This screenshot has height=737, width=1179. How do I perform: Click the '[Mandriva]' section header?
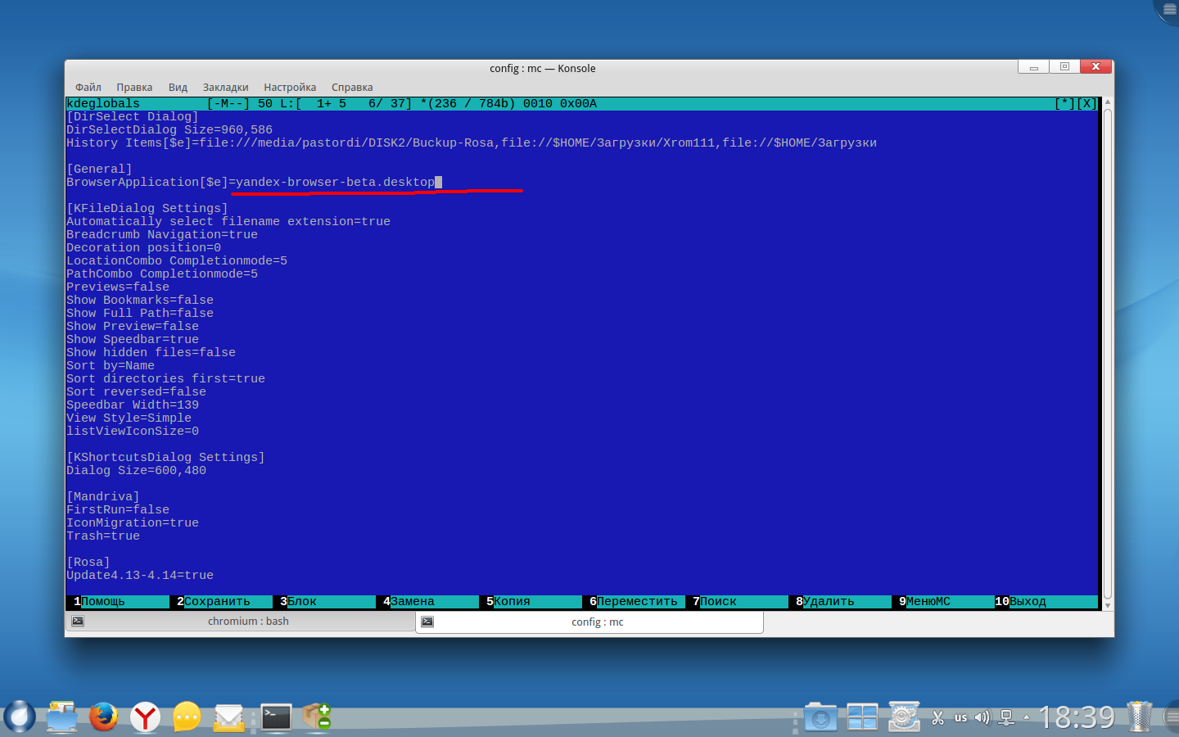pos(103,497)
